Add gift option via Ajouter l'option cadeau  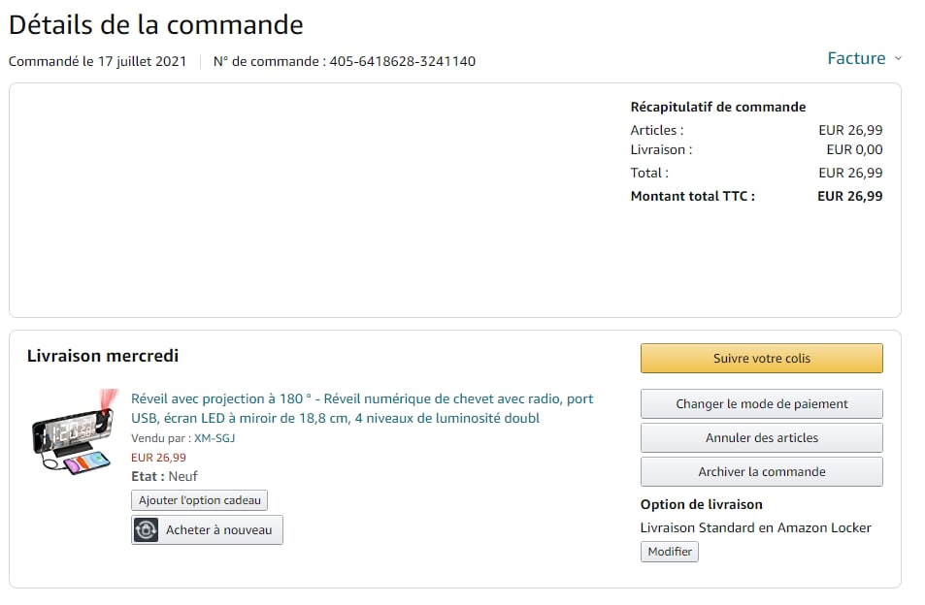coord(200,500)
